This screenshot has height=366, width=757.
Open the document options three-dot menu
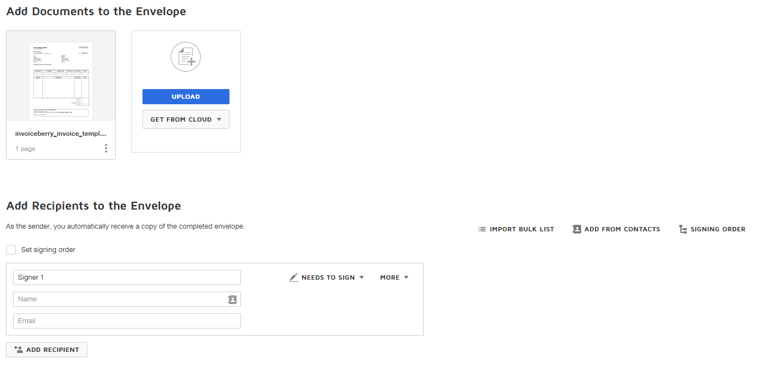pyautogui.click(x=106, y=148)
